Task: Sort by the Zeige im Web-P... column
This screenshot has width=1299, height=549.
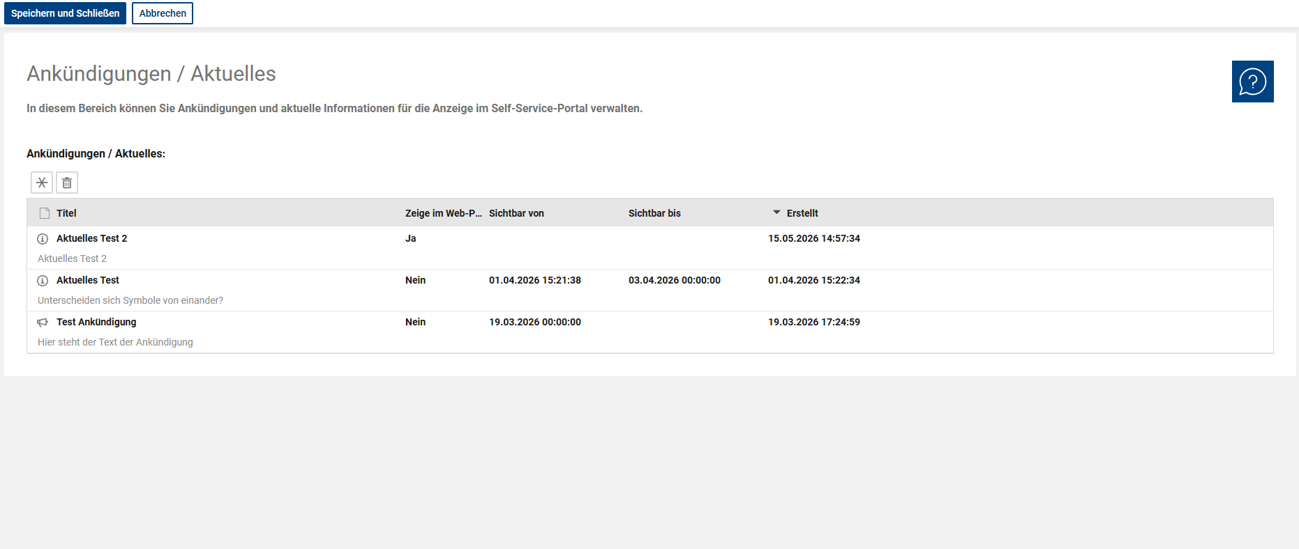Action: click(444, 213)
